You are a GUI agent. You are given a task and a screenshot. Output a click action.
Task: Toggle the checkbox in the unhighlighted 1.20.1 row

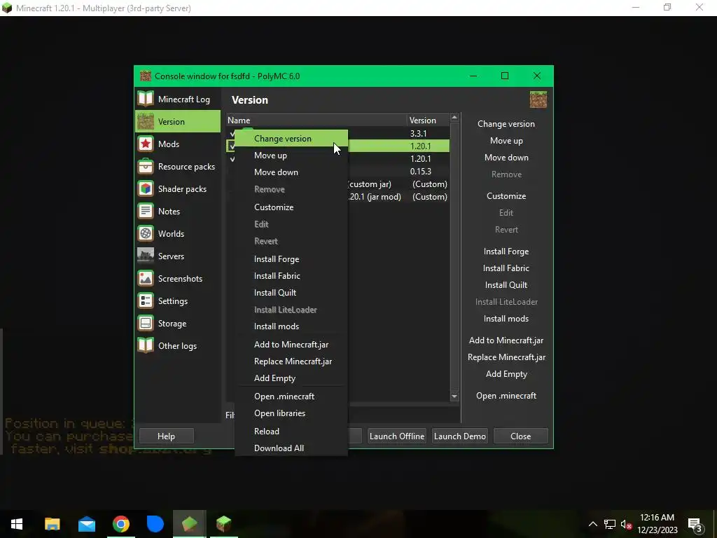click(x=232, y=159)
